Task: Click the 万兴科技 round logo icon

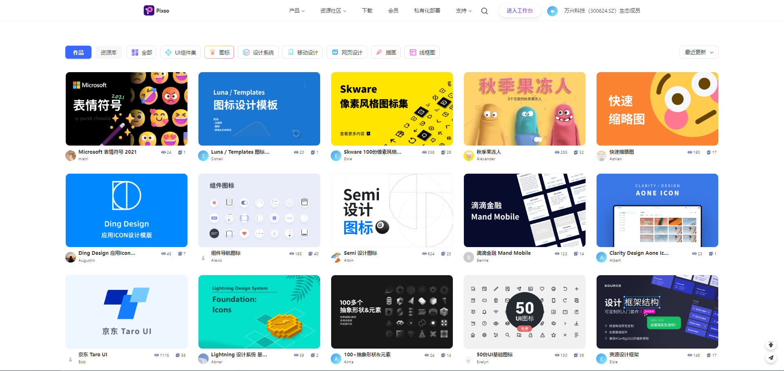Action: coord(552,11)
